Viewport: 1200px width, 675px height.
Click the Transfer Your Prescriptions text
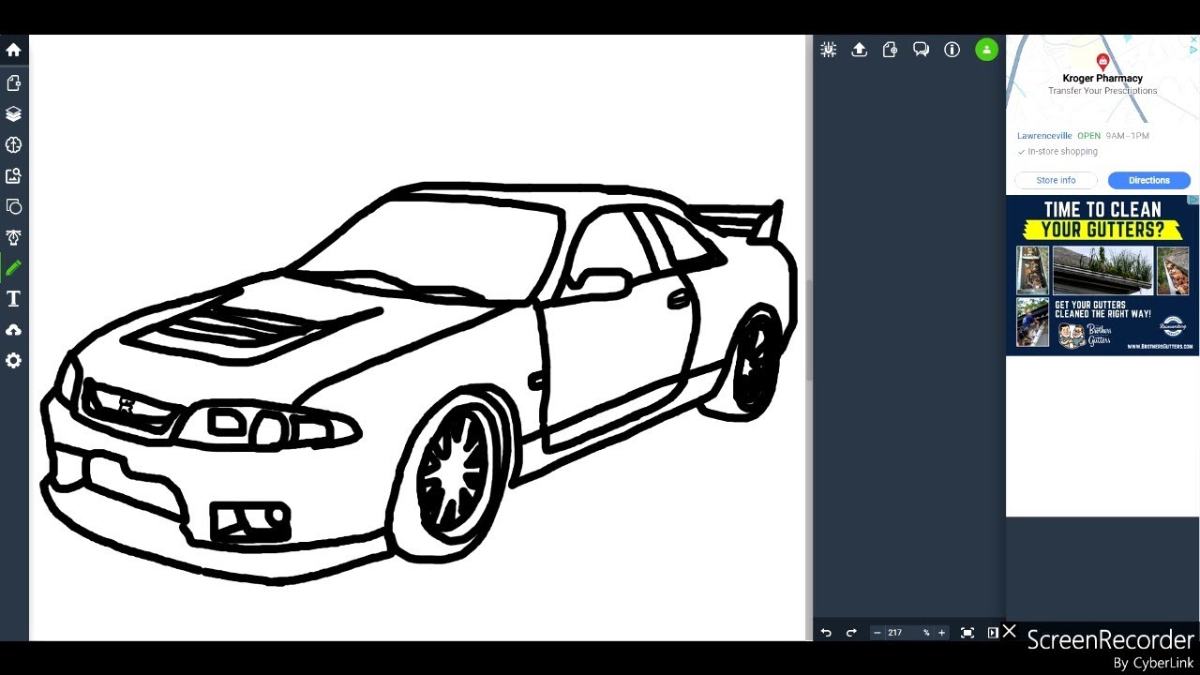tap(1102, 91)
